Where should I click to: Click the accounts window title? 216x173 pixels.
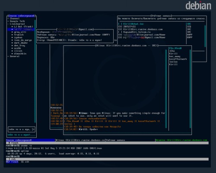(x=161, y=16)
